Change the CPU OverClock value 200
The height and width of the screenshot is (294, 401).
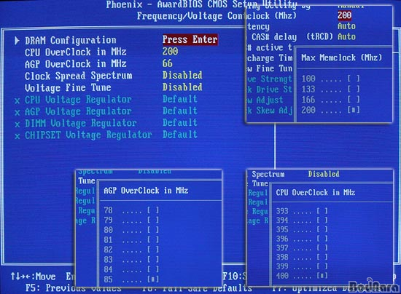click(x=171, y=51)
